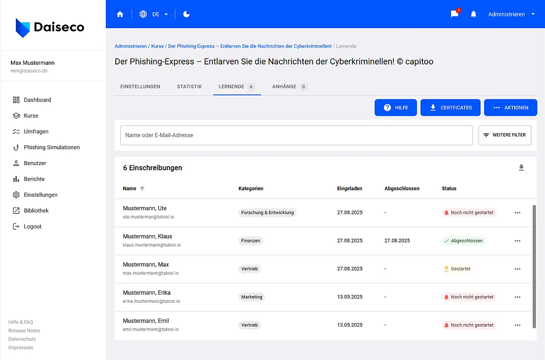Screen dimensions: 545x360
Task: Expand the DE language dropdown
Action: pos(154,14)
